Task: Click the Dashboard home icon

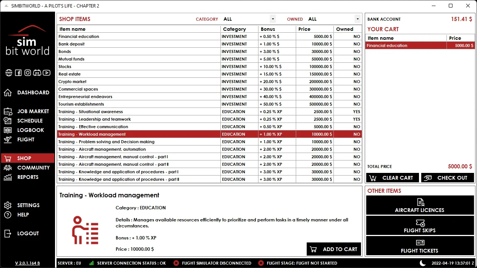Action: [x=8, y=92]
